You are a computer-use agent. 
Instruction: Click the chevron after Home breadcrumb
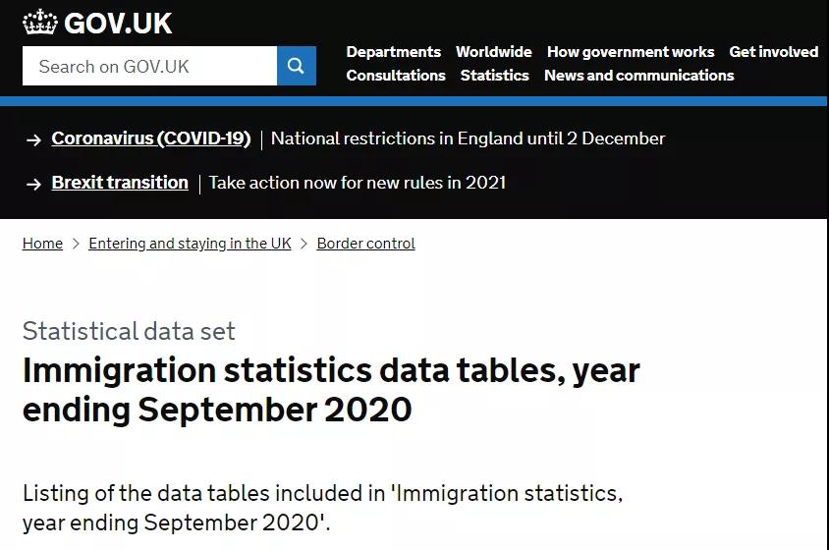76,244
